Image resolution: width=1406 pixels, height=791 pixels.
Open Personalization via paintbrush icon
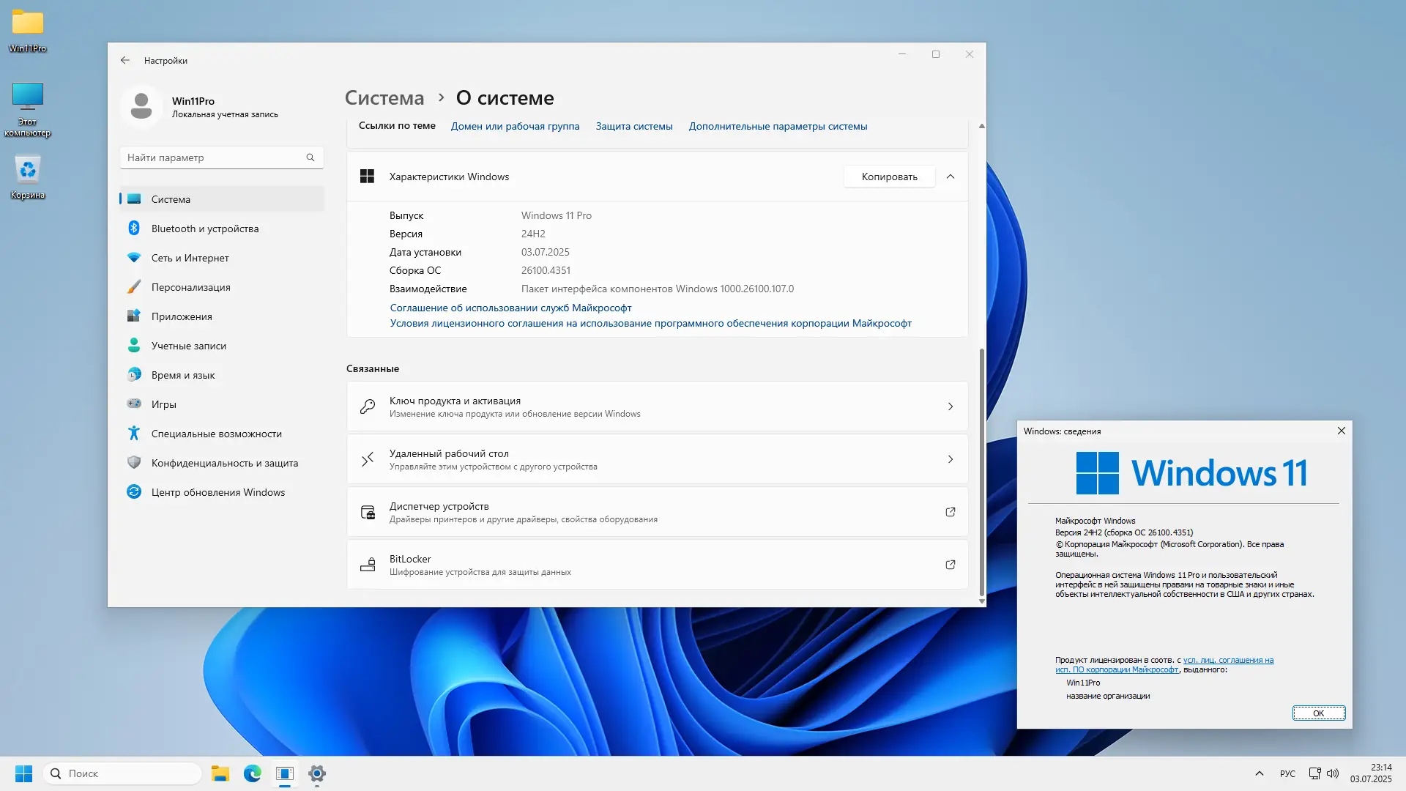click(x=134, y=287)
